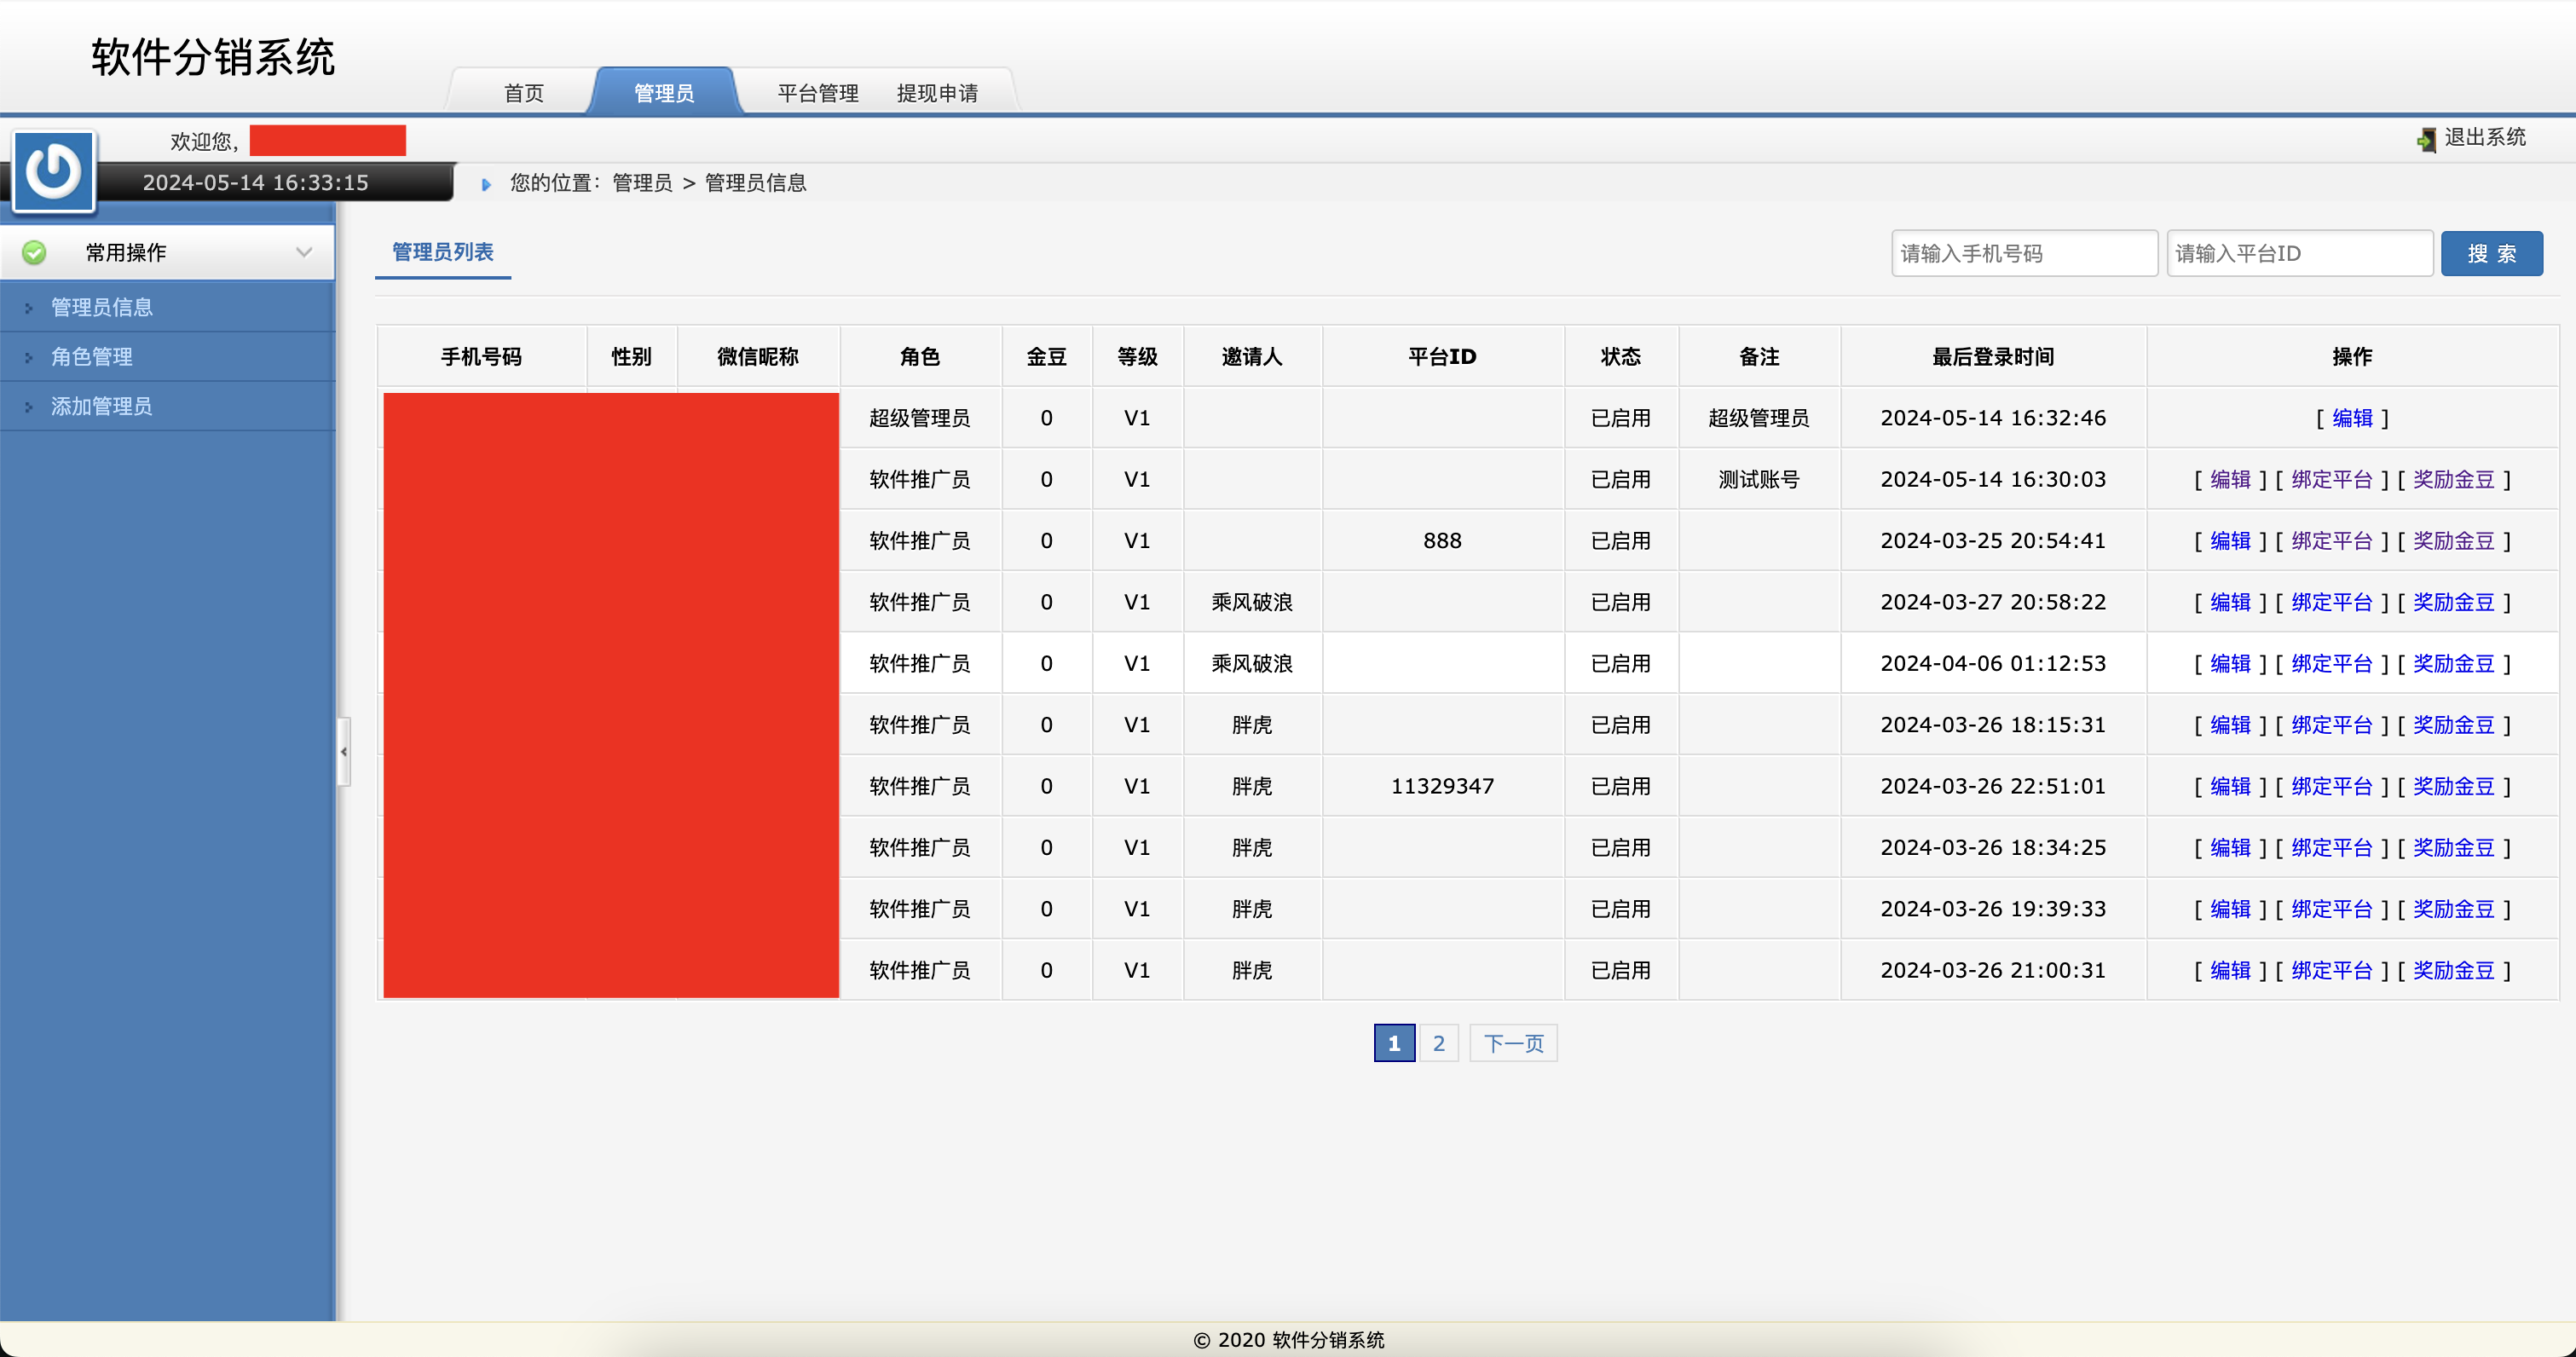This screenshot has width=2576, height=1357.
Task: Go to pagination page 2
Action: point(1438,1043)
